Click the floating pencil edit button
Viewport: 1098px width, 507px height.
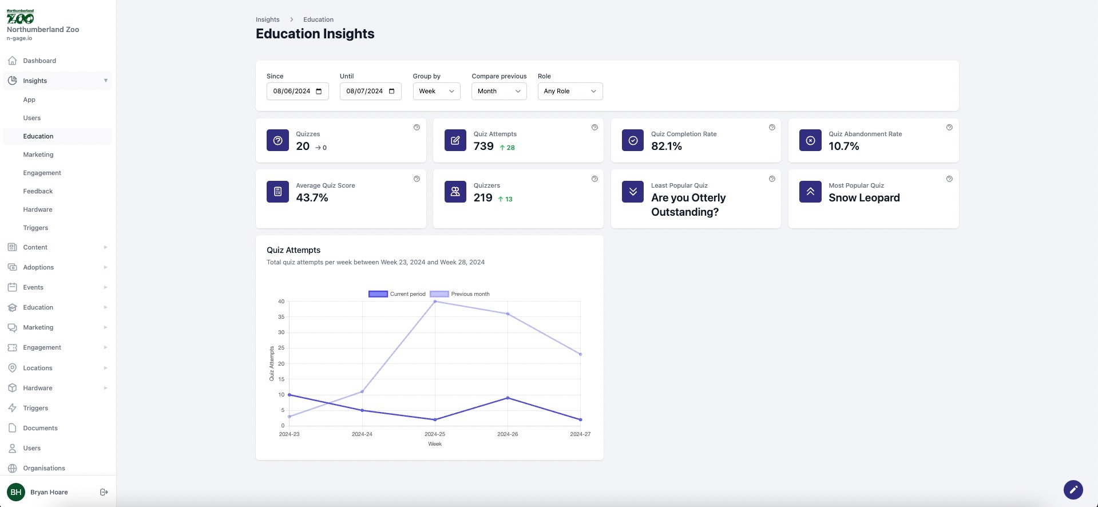[x=1073, y=490]
